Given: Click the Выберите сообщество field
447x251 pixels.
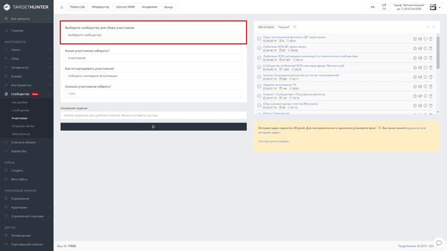Looking at the screenshot, I should [x=154, y=35].
